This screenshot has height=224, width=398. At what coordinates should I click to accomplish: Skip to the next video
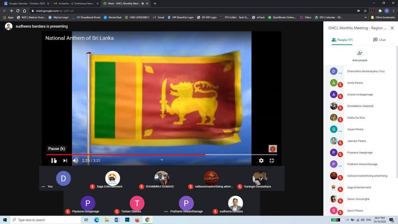65,161
